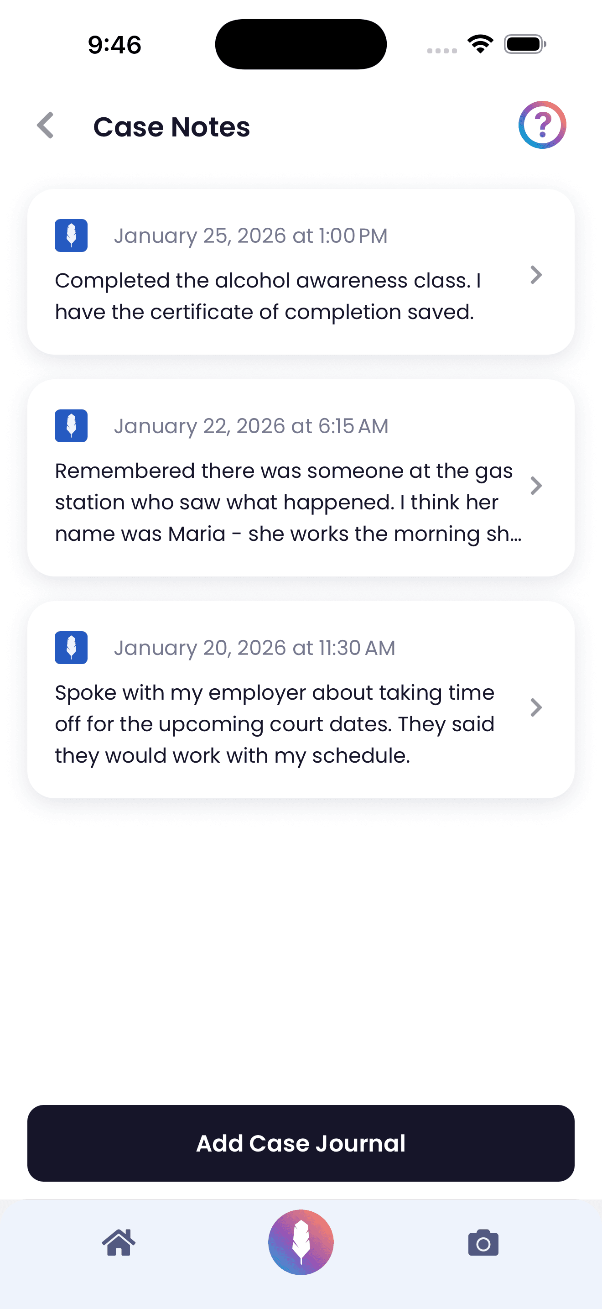Open the alcohol awareness class note

point(269,295)
